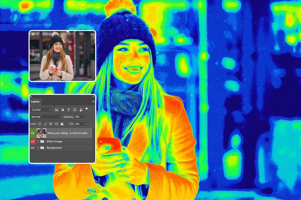The width and height of the screenshot is (301, 200).
Task: Open the Opacity slider dropdown arrow
Action: [86, 117]
